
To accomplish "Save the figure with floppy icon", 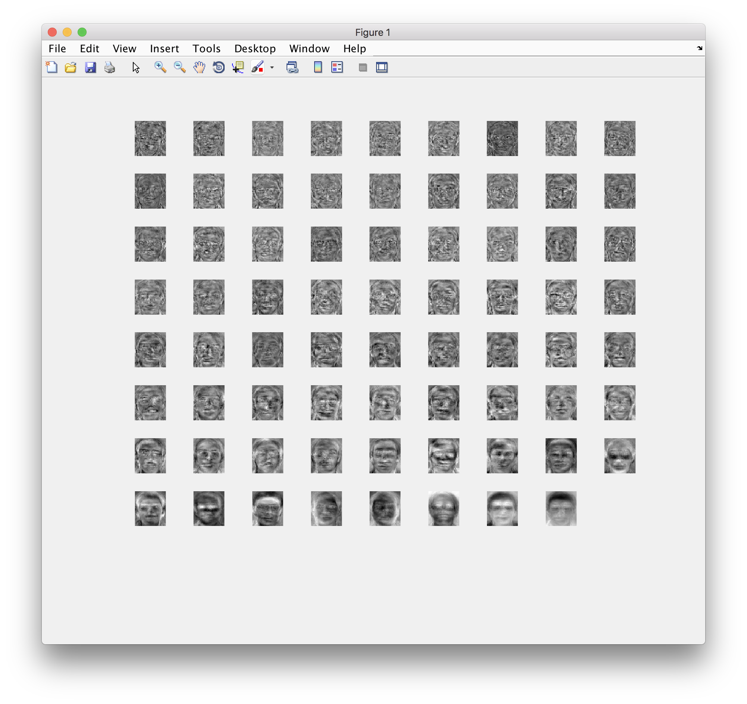I will (90, 67).
